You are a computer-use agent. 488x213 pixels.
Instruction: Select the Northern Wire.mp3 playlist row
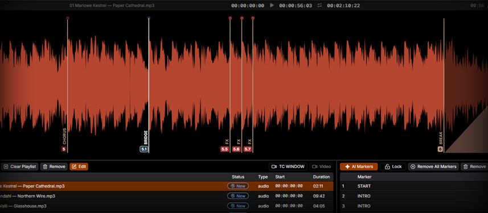(166, 196)
